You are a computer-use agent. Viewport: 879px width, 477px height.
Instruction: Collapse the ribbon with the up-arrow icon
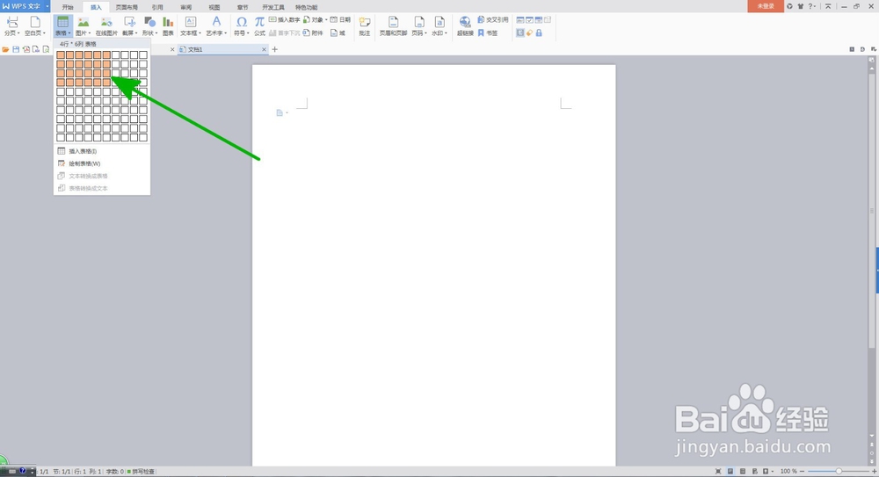coord(828,6)
